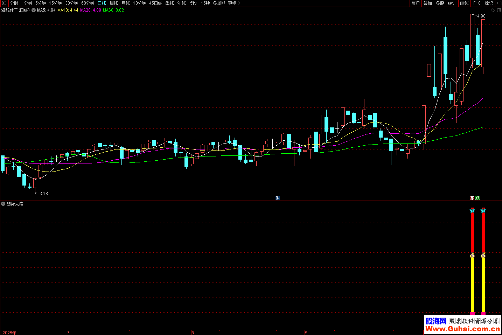
Task: Click the diamond icon above the chart
Action: [493, 11]
